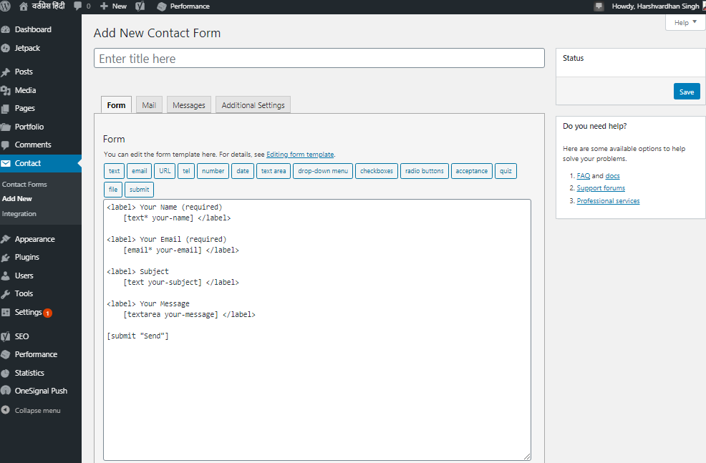Click the Save button
706x463 pixels.
(x=686, y=92)
